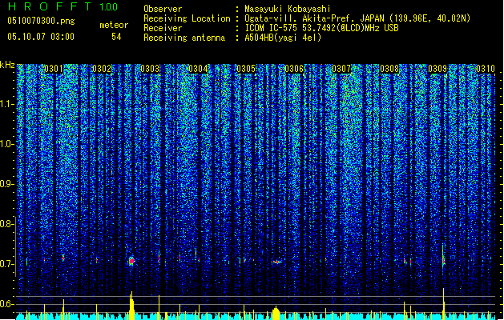
Task: Click the 0302 time marker
Action: click(x=102, y=69)
